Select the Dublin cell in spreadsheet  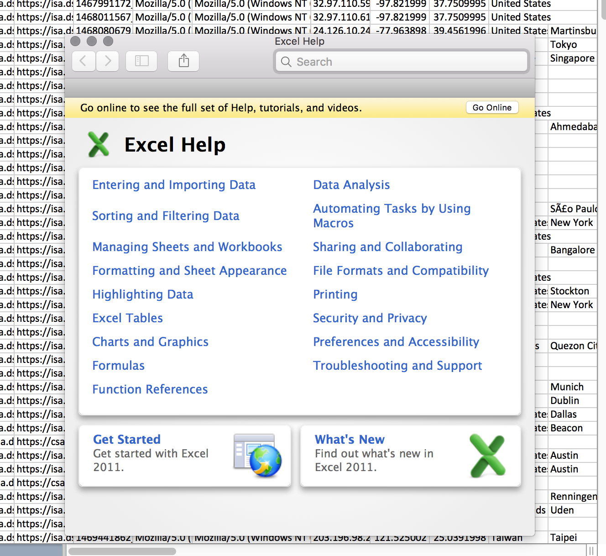click(572, 401)
